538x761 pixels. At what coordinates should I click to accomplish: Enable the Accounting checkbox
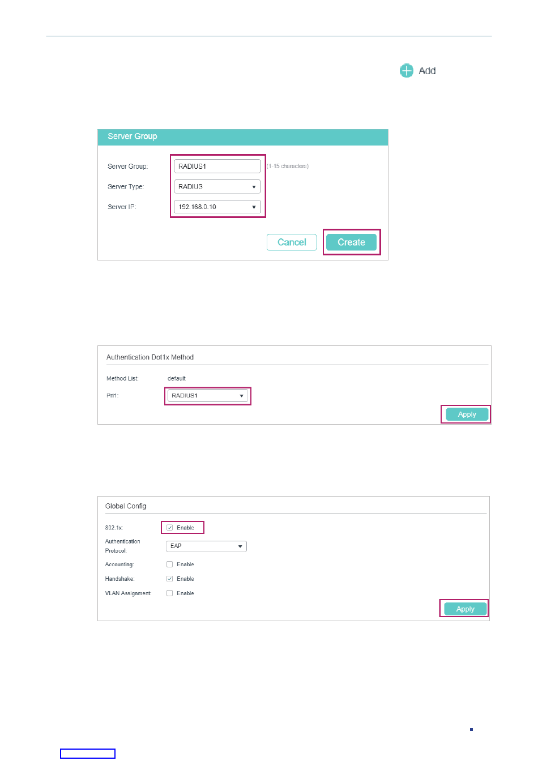pos(169,565)
